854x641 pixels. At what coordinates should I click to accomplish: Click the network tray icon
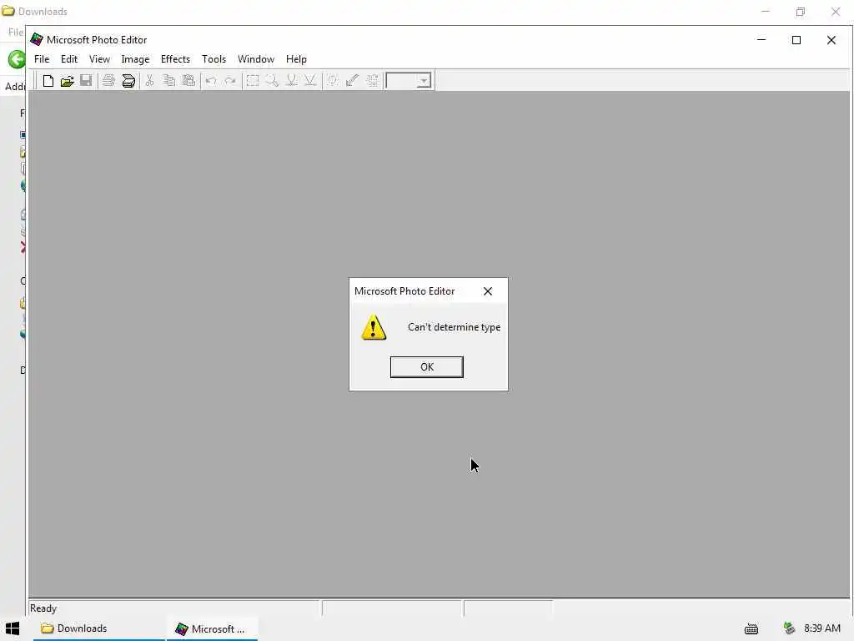(x=789, y=628)
